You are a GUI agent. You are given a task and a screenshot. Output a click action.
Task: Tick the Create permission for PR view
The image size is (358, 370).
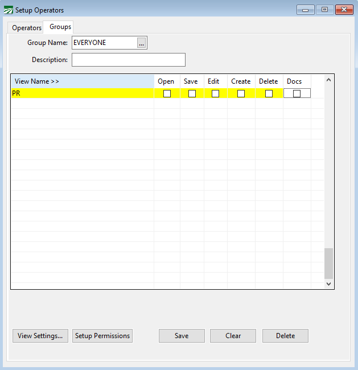[241, 94]
